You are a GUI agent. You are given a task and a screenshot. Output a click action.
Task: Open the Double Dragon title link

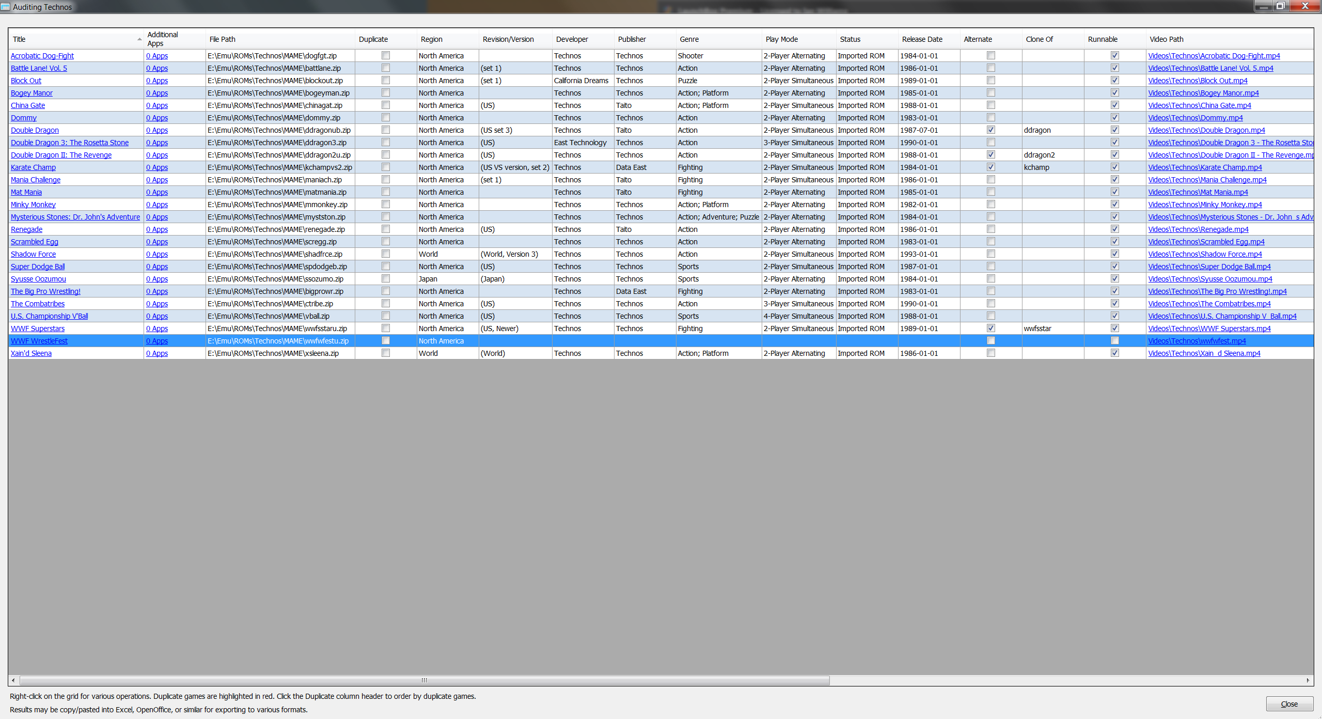(35, 130)
